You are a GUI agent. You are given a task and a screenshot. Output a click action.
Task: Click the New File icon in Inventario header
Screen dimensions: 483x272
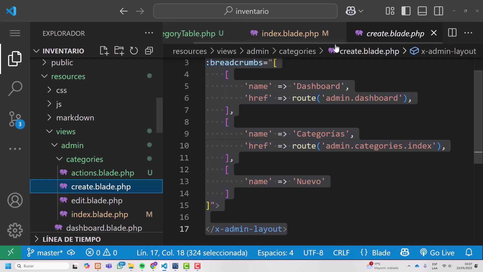pyautogui.click(x=104, y=51)
